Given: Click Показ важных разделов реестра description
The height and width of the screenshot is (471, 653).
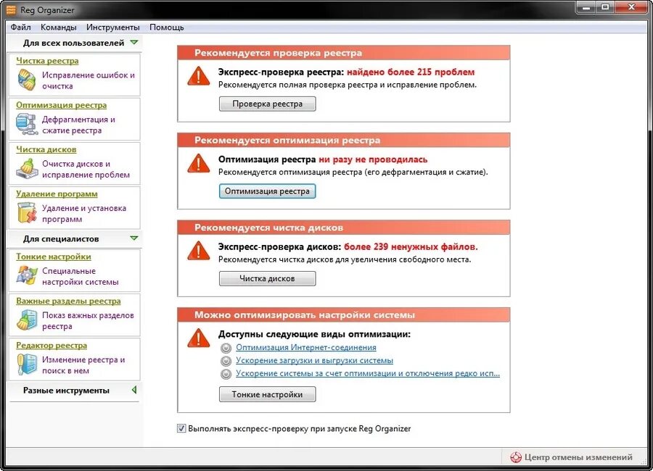Looking at the screenshot, I should 88,320.
